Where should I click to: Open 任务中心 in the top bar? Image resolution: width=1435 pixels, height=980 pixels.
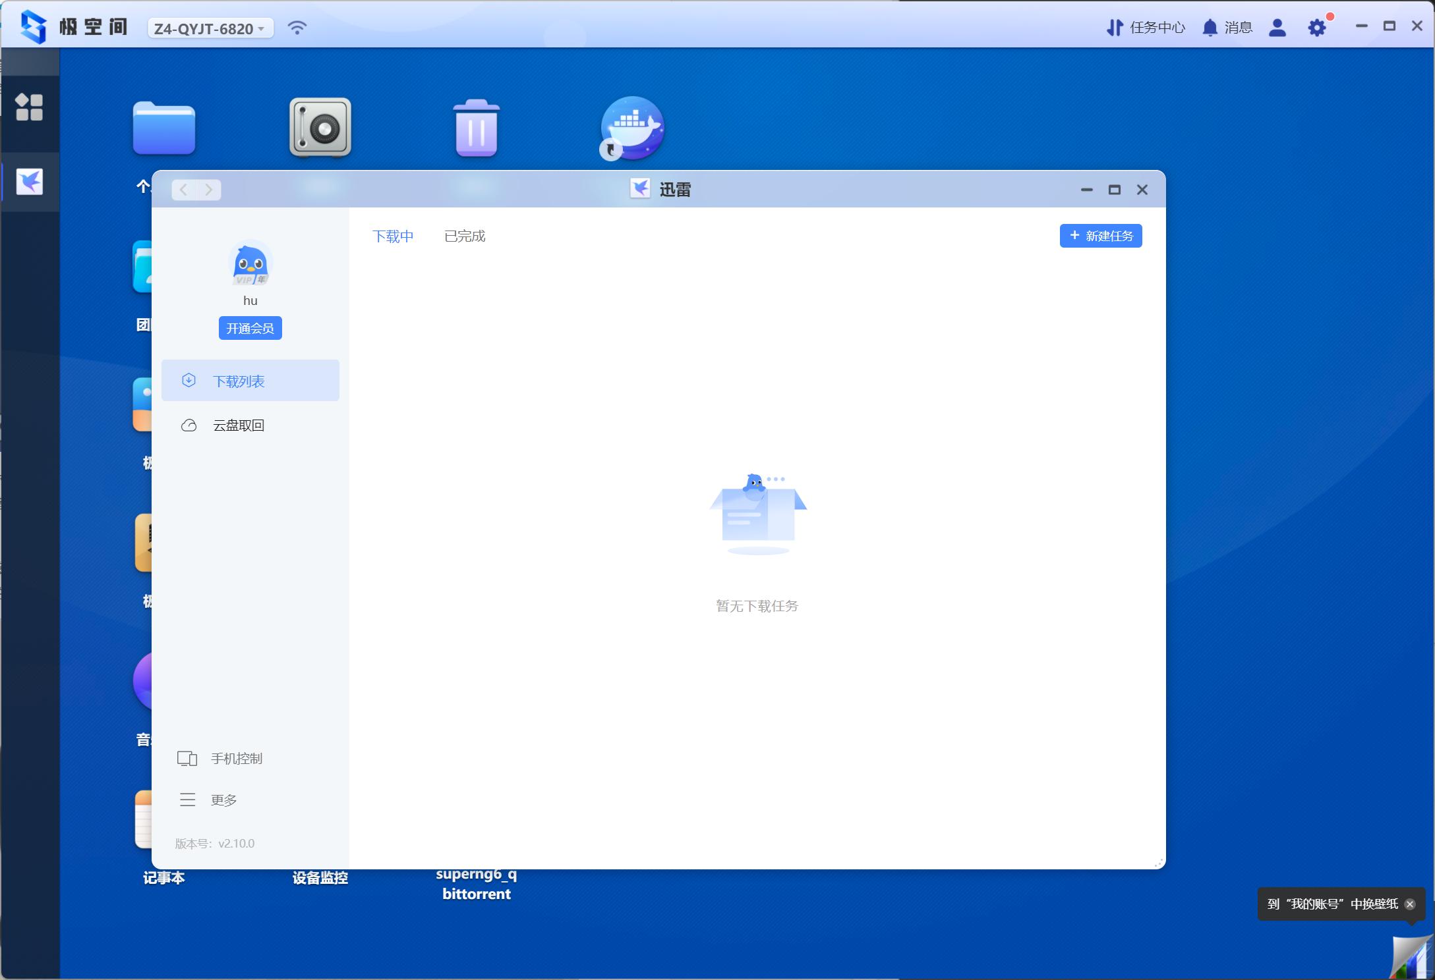(x=1146, y=28)
